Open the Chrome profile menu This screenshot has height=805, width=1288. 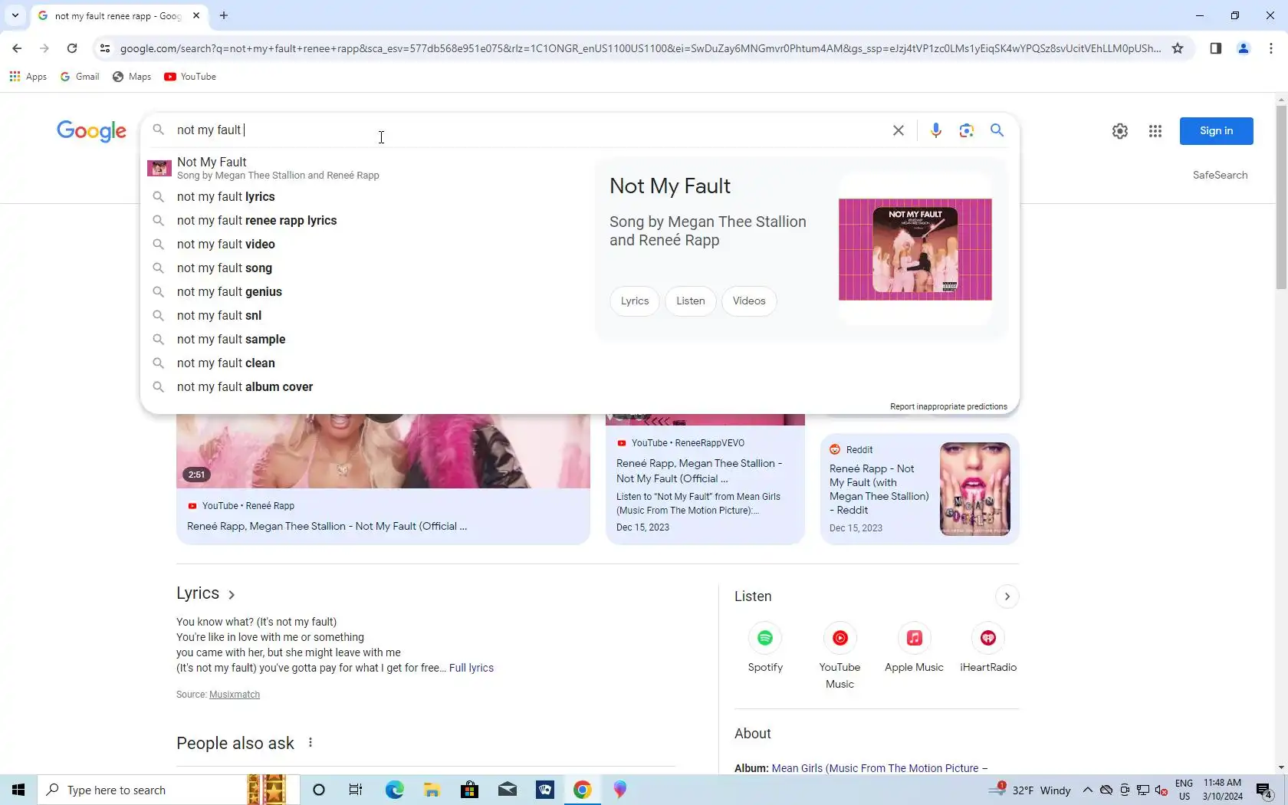1244,48
